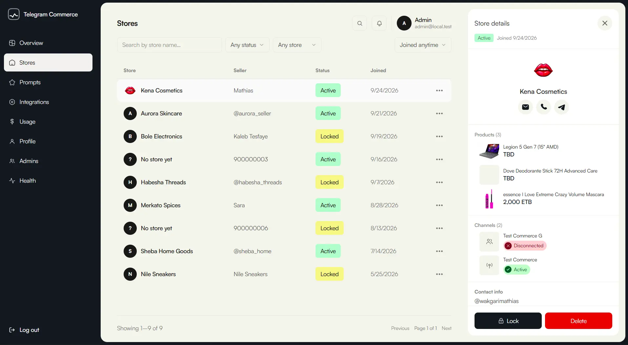Click the Dove Deodorante Stick product name
Viewport: 628px width, 345px height.
click(x=550, y=171)
